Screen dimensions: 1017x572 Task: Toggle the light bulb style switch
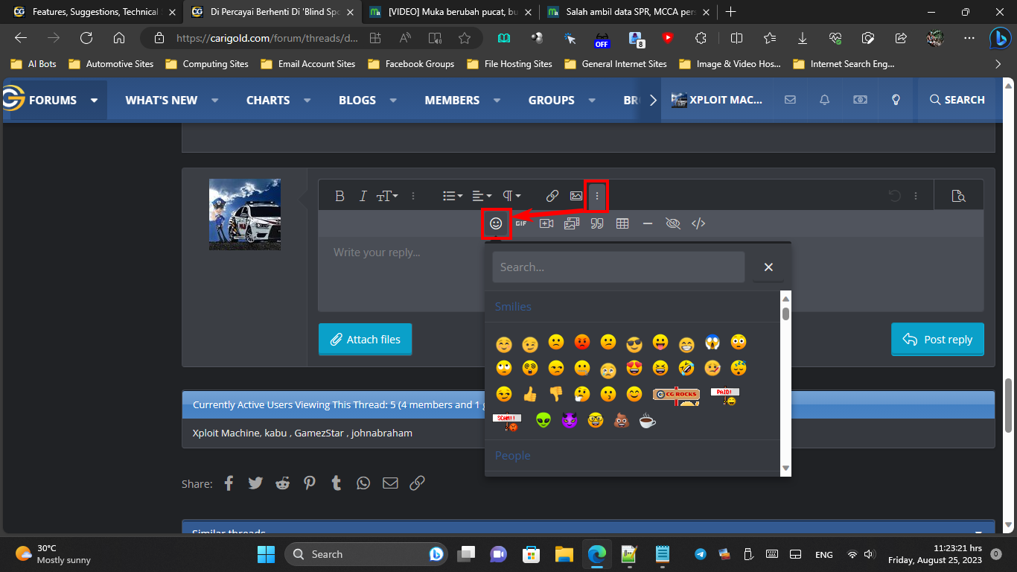[x=896, y=100]
